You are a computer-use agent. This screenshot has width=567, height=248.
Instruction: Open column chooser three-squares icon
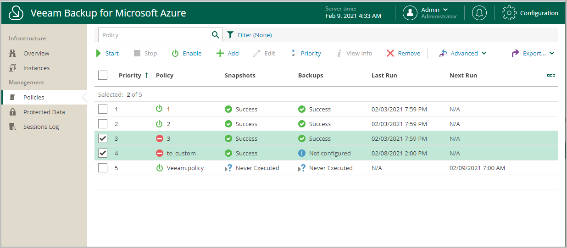(x=551, y=75)
